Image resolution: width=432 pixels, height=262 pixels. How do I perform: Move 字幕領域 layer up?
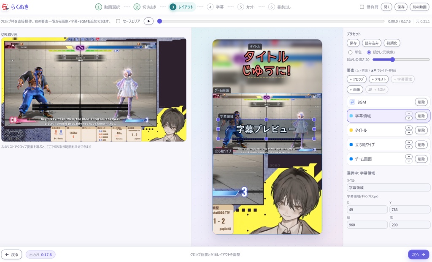tap(409, 114)
